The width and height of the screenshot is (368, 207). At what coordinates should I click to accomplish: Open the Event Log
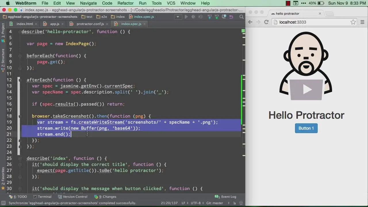coord(226,197)
